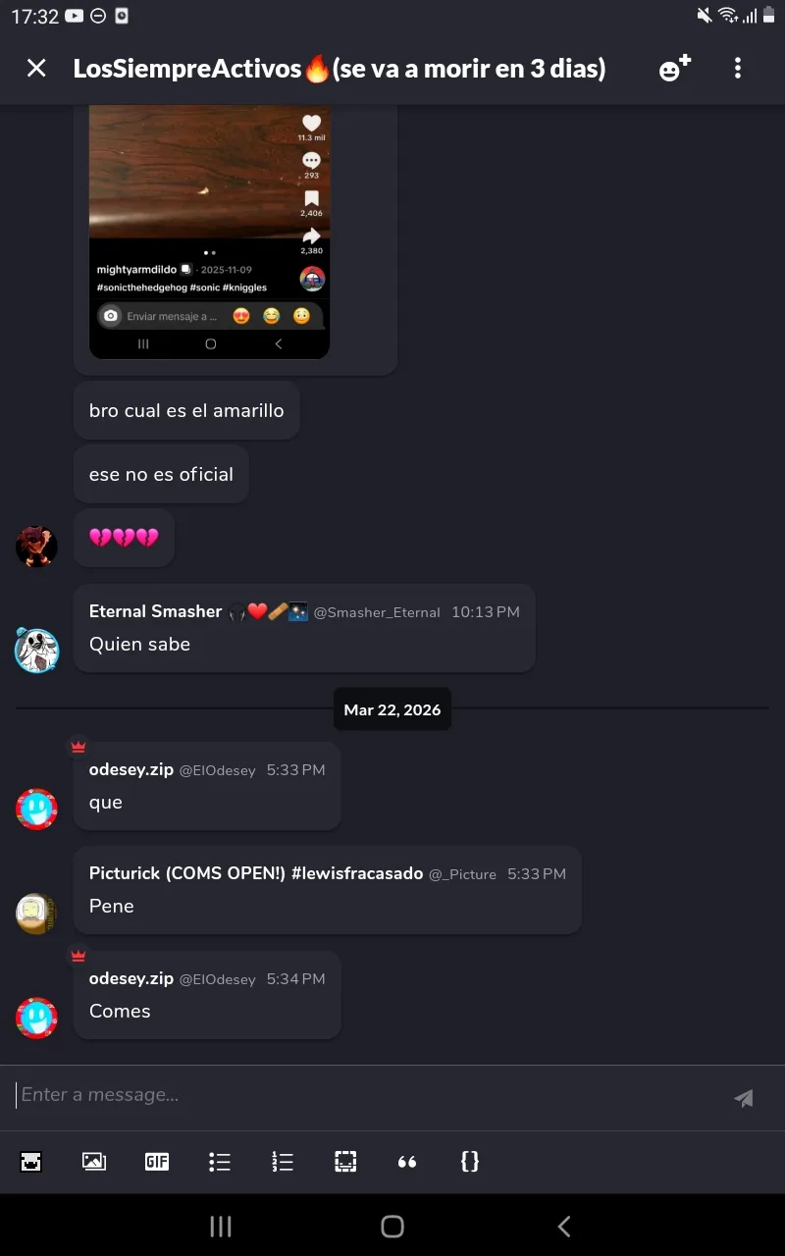
Task: Focus the 'Enter a message...' field
Action: coord(368,1095)
